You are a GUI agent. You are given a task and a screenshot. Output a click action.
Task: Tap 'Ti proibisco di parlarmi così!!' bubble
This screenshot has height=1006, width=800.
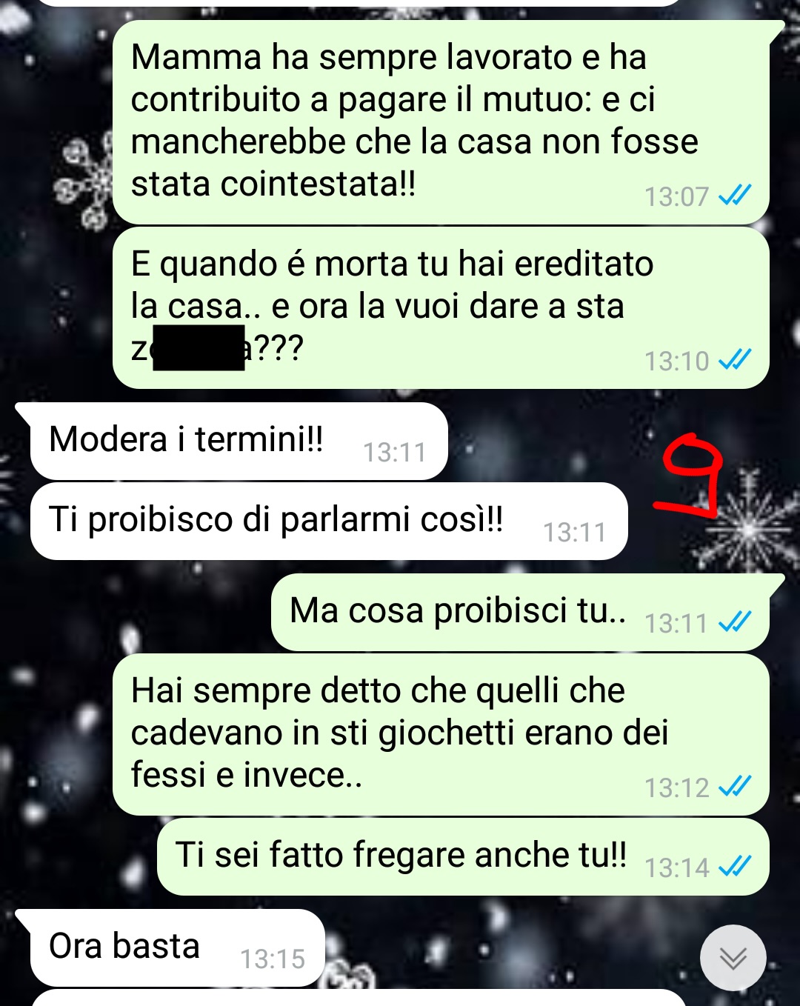point(329,521)
